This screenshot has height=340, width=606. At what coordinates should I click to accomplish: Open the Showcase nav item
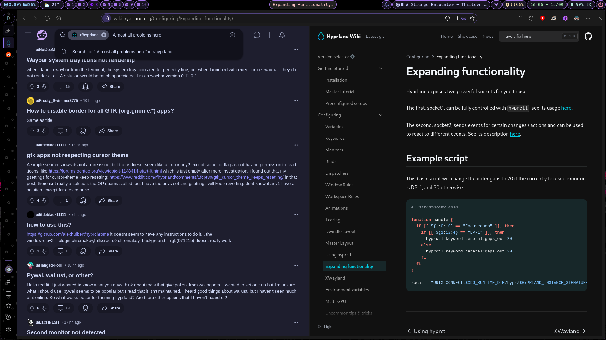(x=467, y=36)
